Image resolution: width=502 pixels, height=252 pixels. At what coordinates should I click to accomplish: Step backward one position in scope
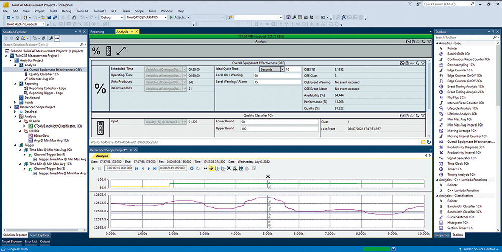pyautogui.click(x=143, y=168)
